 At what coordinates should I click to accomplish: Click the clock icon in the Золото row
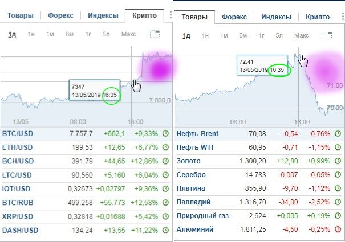pos(338,161)
